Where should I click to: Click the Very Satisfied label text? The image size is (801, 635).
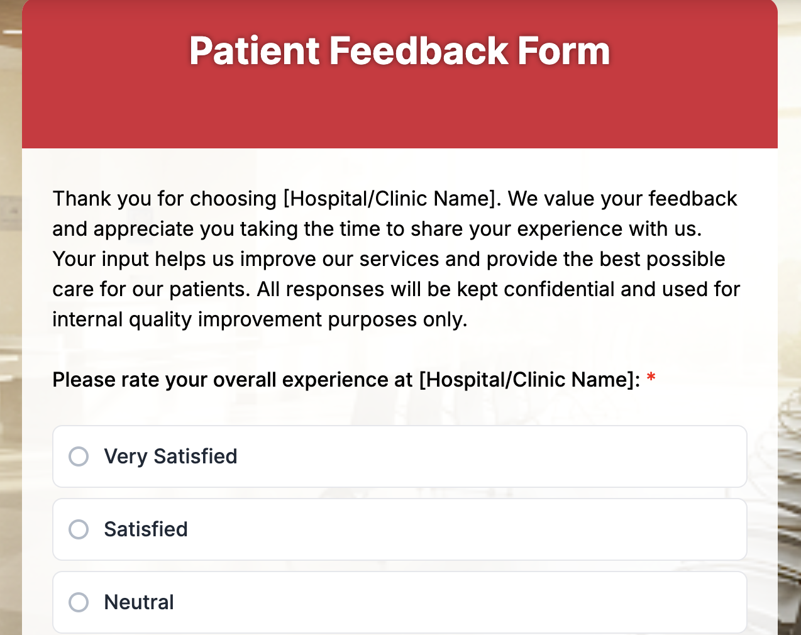click(x=170, y=456)
